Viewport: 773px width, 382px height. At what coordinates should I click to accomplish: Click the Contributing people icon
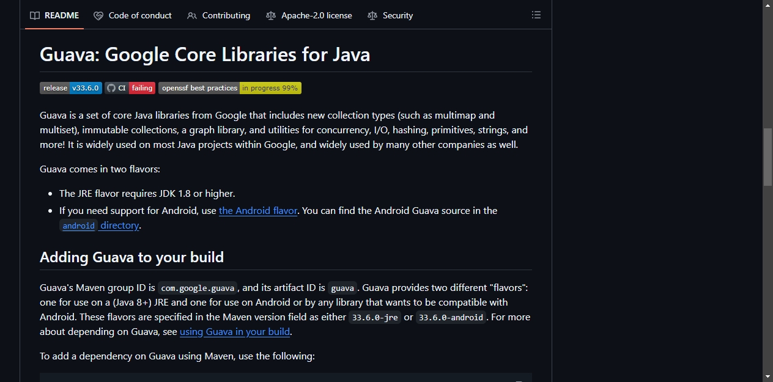pos(192,15)
